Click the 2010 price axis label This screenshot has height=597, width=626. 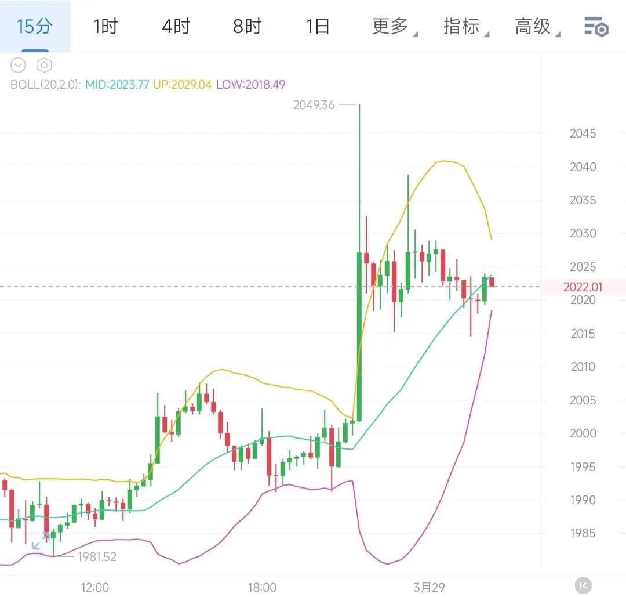tap(583, 367)
